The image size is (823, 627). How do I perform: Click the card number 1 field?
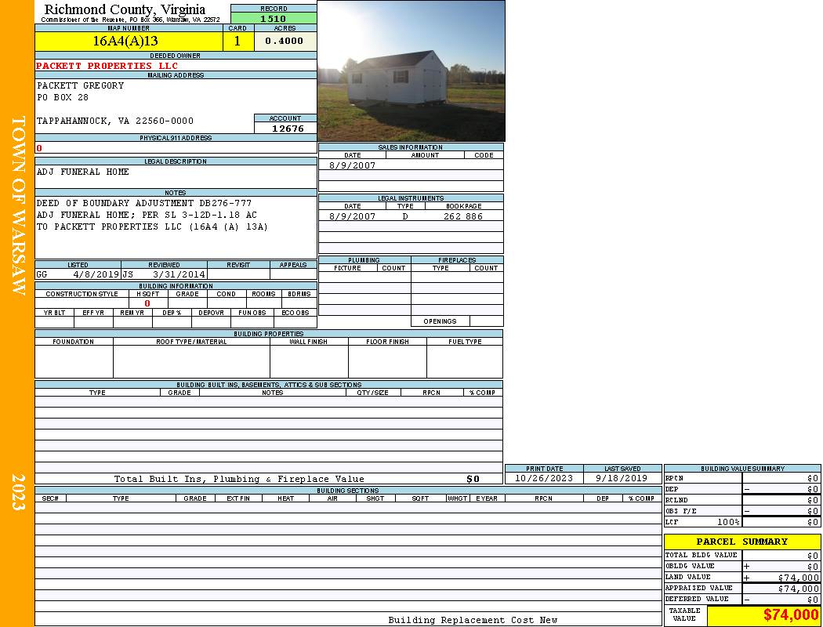point(237,42)
